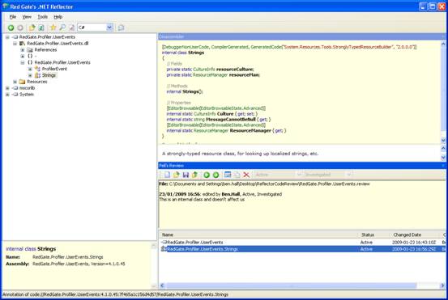Click the first green arrow in review toolbar

tap(207, 175)
